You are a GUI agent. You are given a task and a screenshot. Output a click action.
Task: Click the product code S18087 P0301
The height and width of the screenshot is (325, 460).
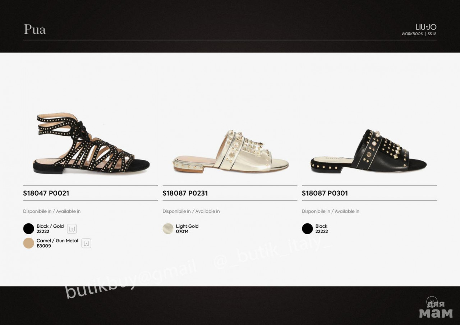coord(325,193)
